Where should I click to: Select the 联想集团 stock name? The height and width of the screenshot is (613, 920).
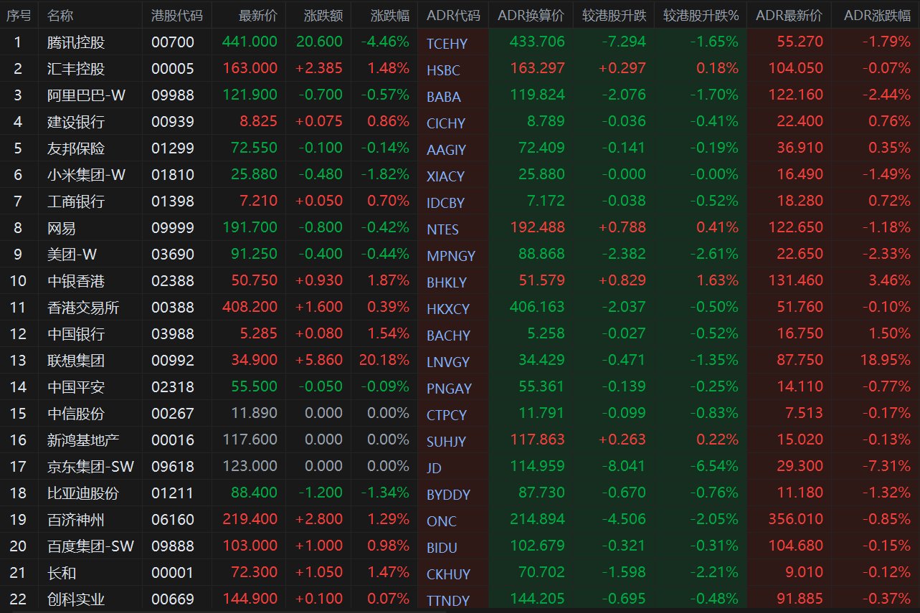click(x=76, y=361)
